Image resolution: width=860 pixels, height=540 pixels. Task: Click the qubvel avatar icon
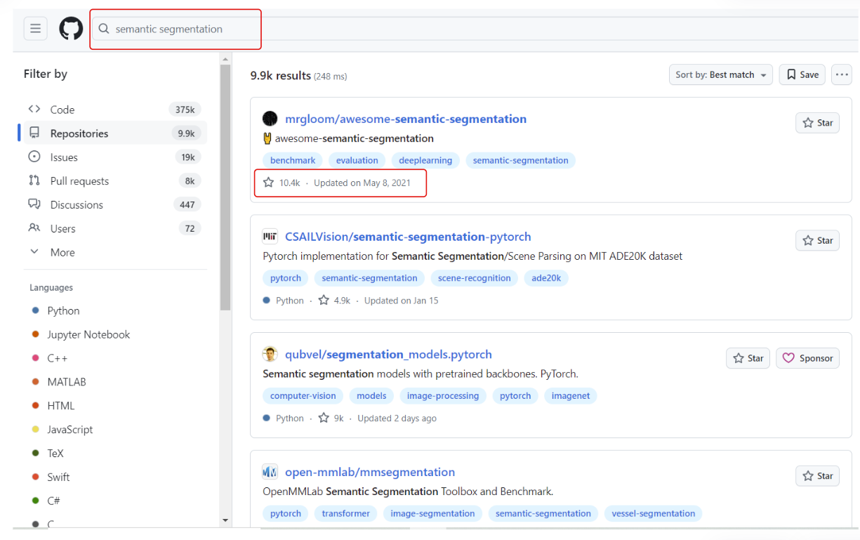click(x=270, y=355)
